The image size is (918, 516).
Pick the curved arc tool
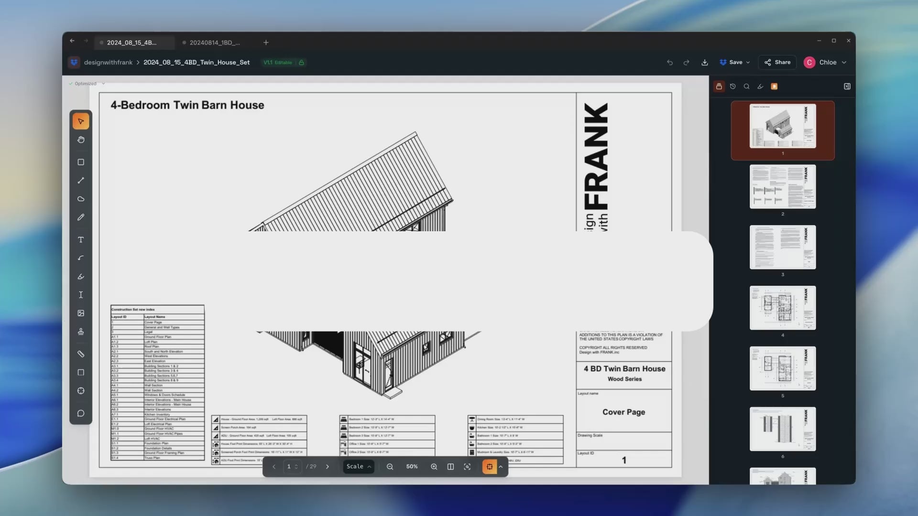[x=81, y=258]
